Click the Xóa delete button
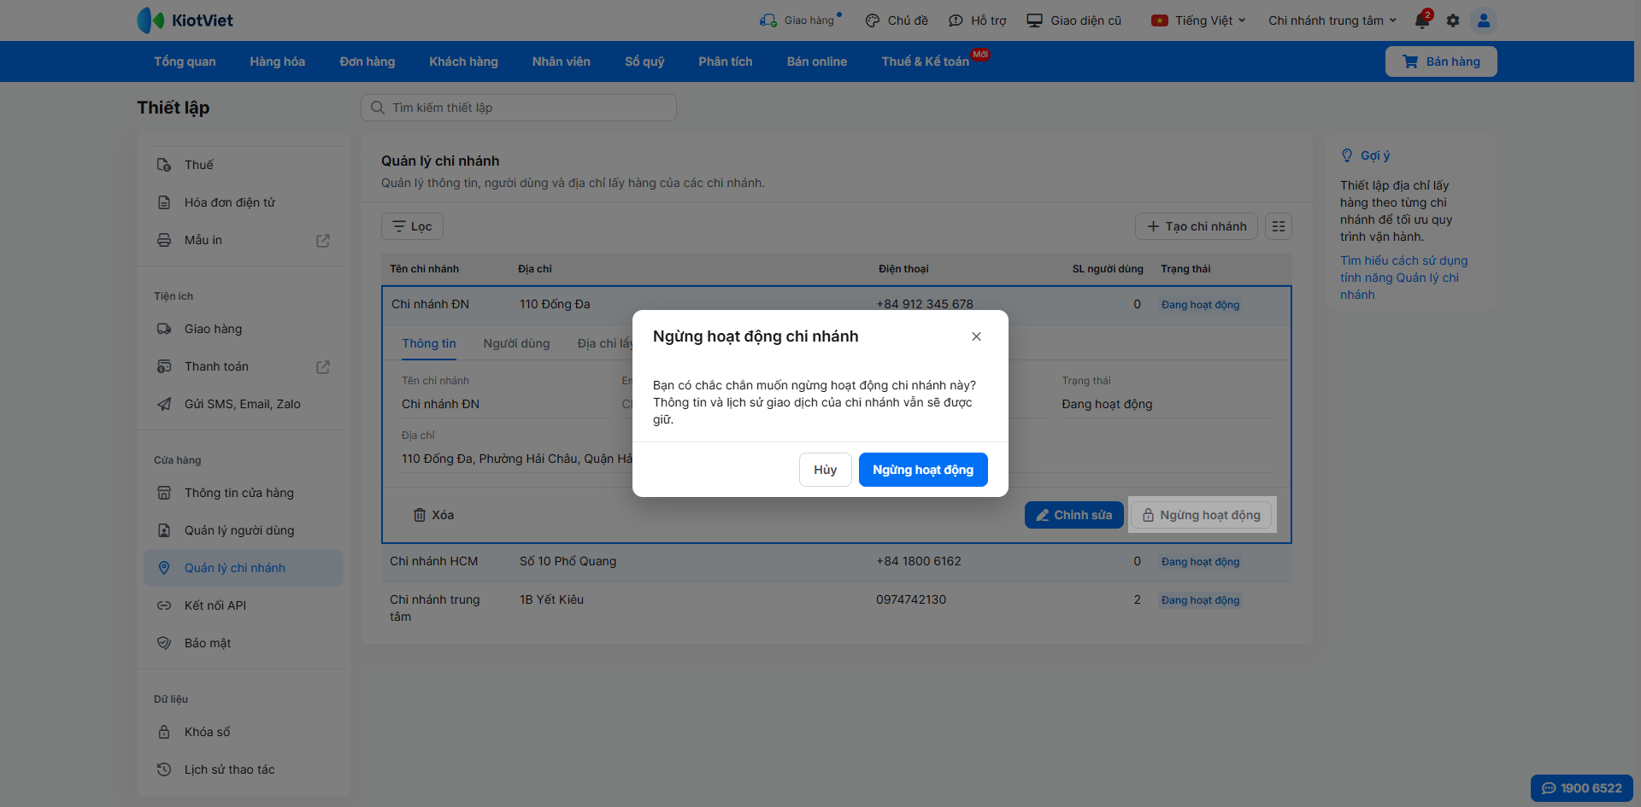This screenshot has height=807, width=1641. [433, 515]
